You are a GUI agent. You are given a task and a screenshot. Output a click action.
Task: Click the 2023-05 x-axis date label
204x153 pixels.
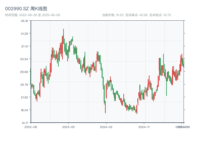tap(68, 127)
